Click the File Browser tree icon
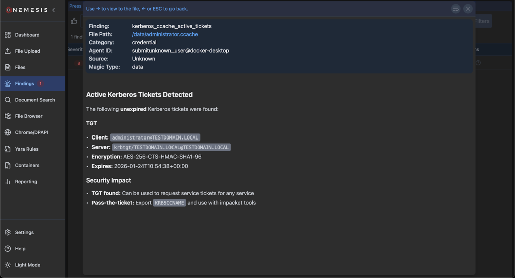The height and width of the screenshot is (278, 515). pyautogui.click(x=8, y=116)
